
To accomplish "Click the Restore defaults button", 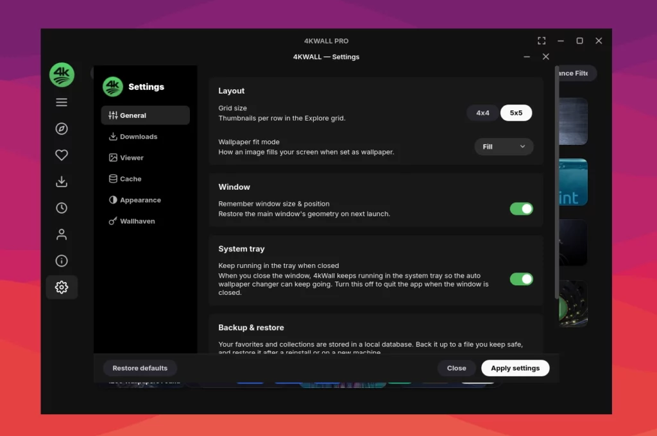I will click(140, 368).
